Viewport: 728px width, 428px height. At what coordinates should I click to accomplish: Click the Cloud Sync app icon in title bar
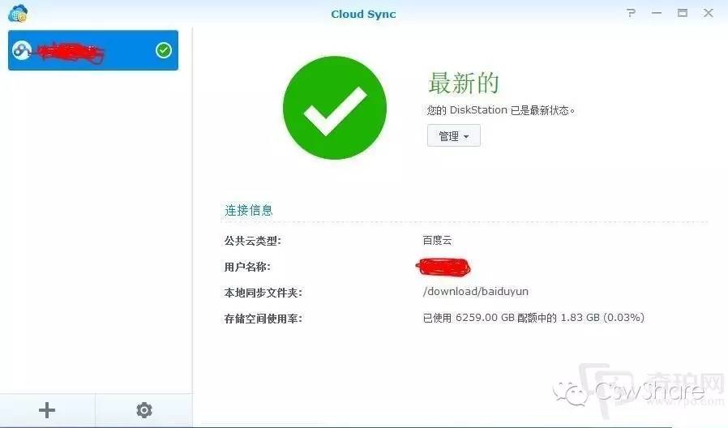(18, 13)
